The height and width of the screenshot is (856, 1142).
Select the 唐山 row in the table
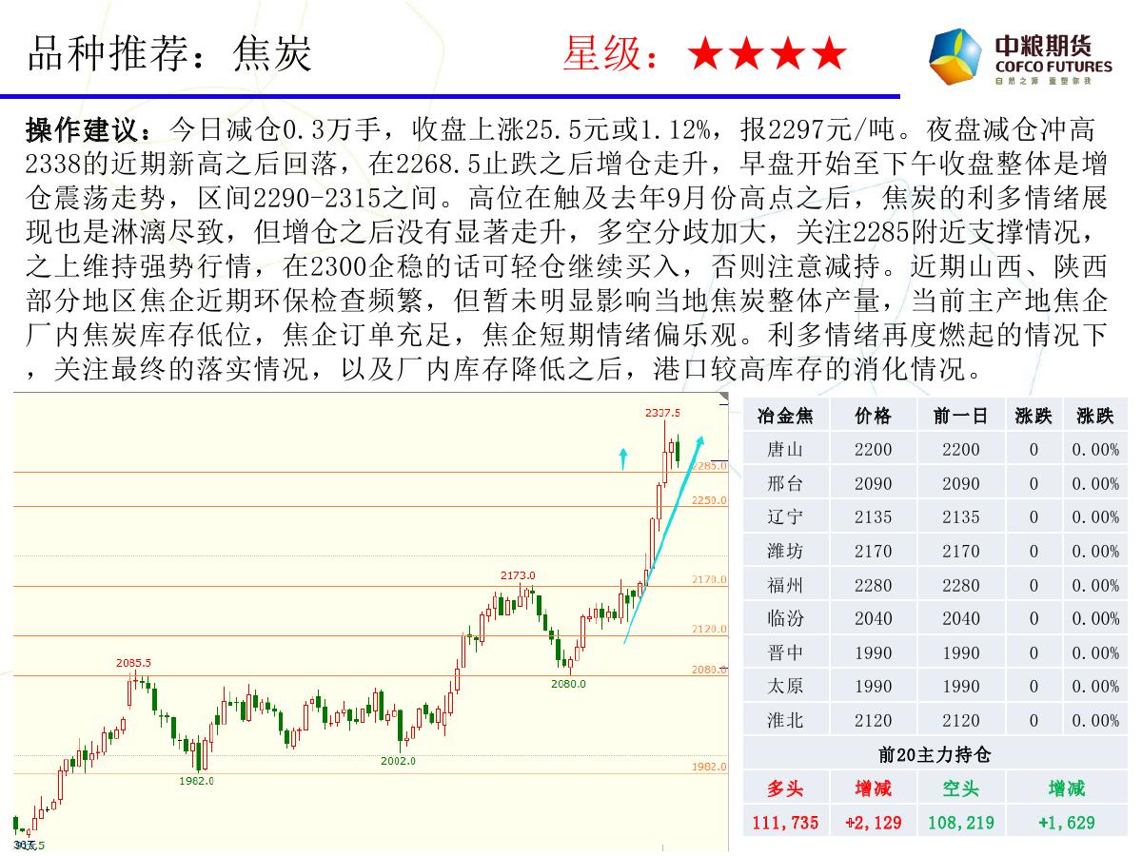(785, 450)
